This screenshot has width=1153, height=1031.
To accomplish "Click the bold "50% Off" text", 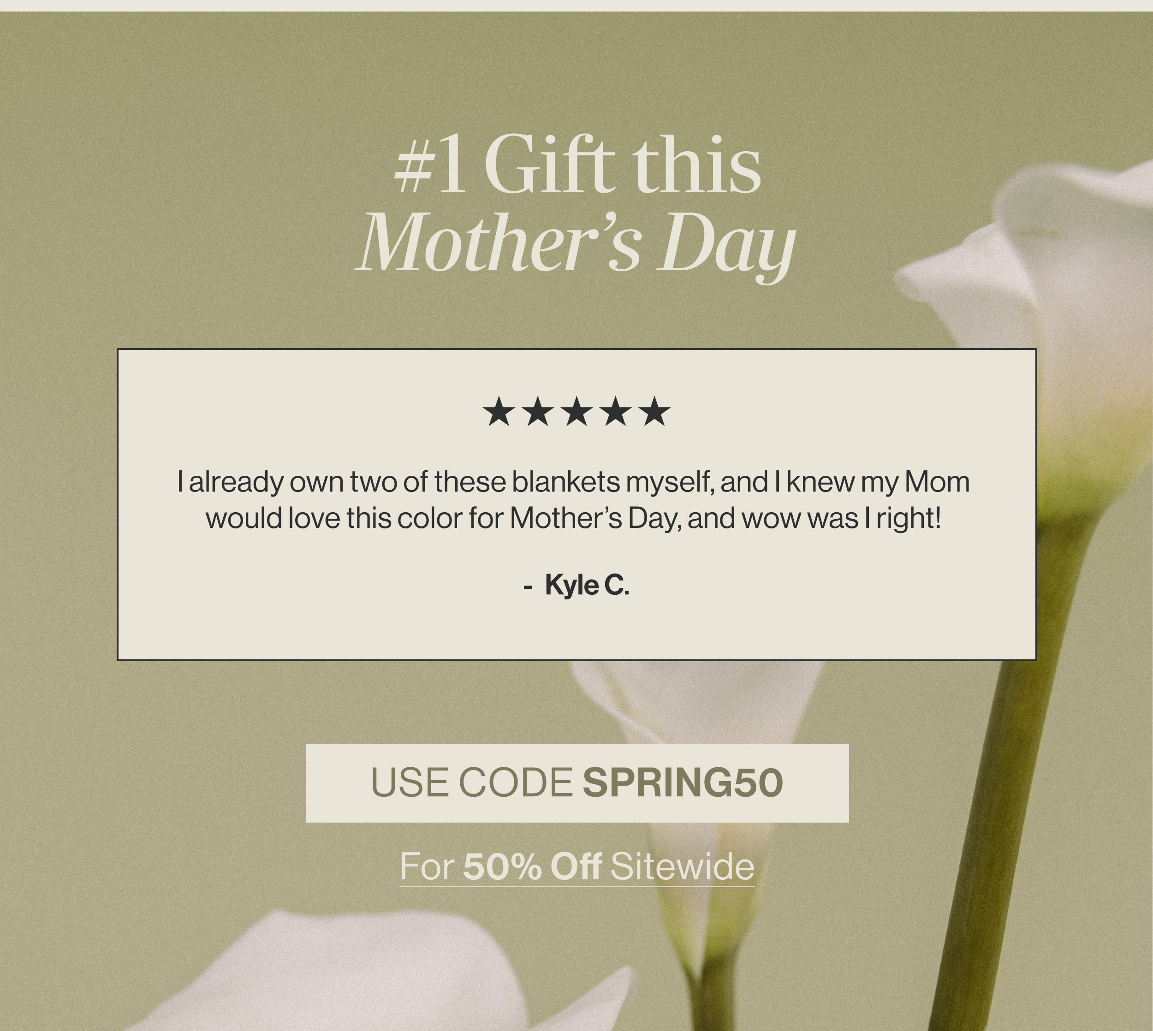I will [531, 866].
